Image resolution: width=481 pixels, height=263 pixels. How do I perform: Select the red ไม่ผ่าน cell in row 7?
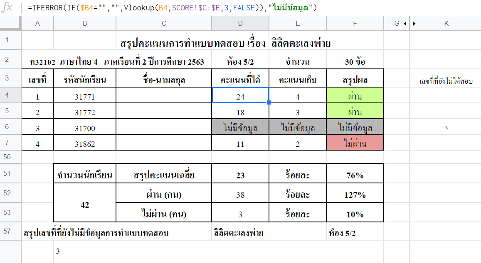355,143
